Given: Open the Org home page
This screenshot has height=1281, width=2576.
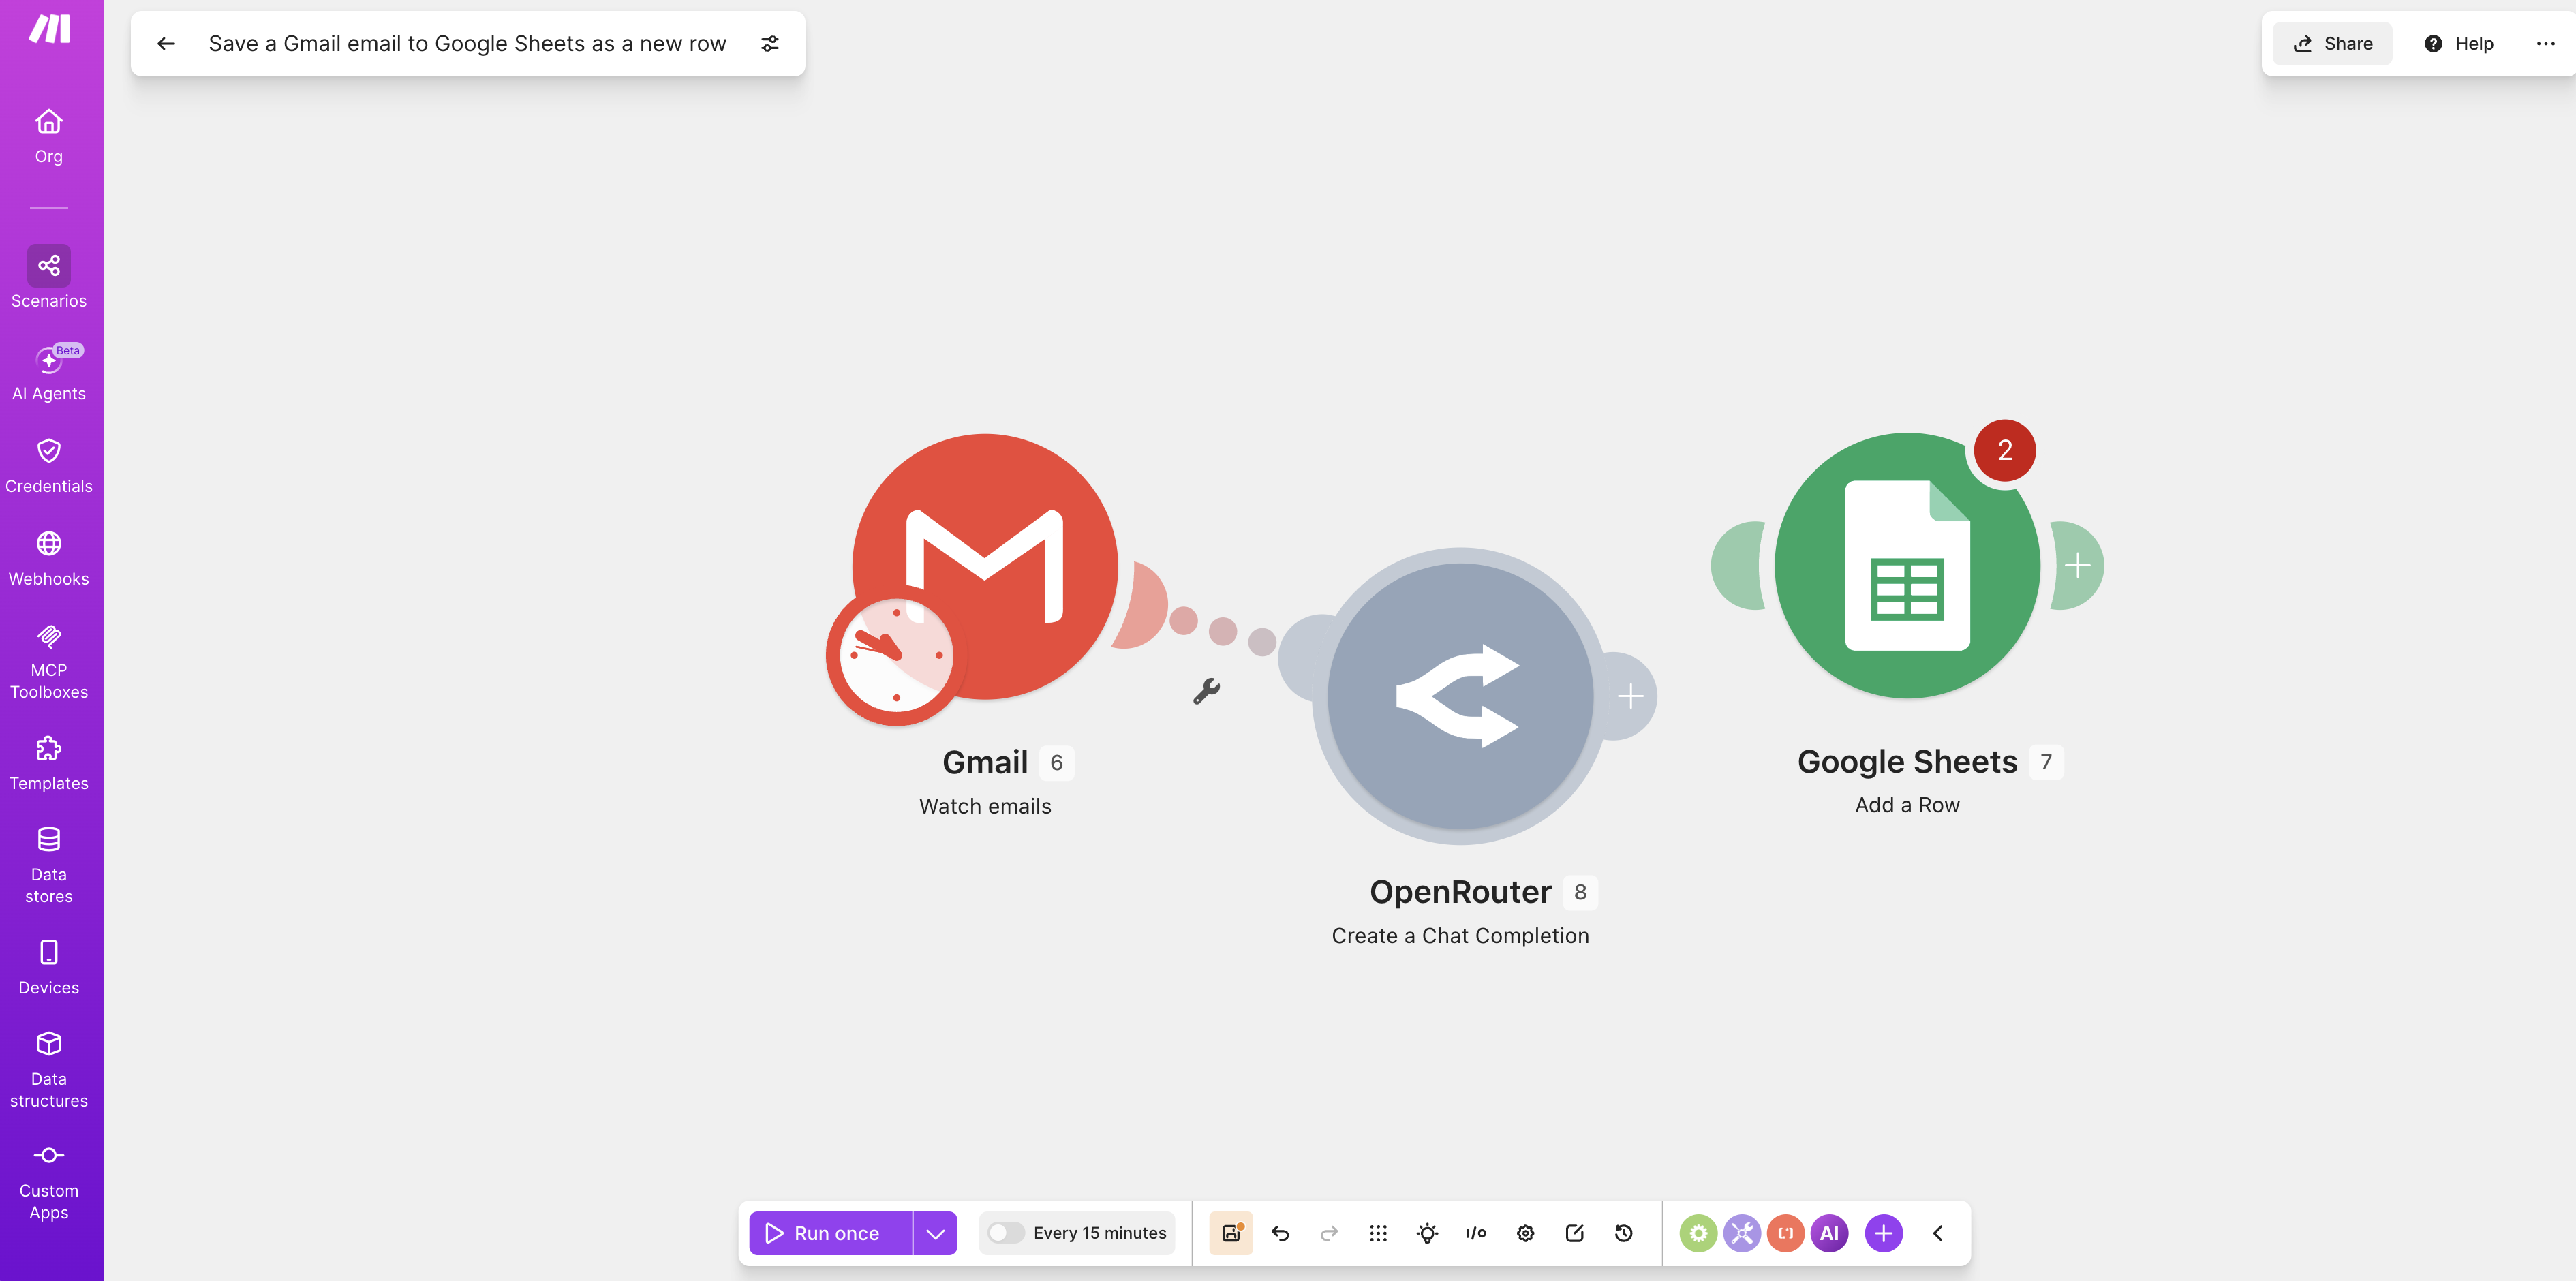Looking at the screenshot, I should click(49, 135).
